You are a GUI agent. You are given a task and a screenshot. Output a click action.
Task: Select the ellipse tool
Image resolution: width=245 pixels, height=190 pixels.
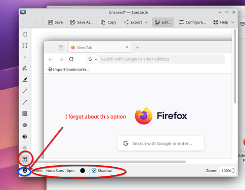point(25,125)
